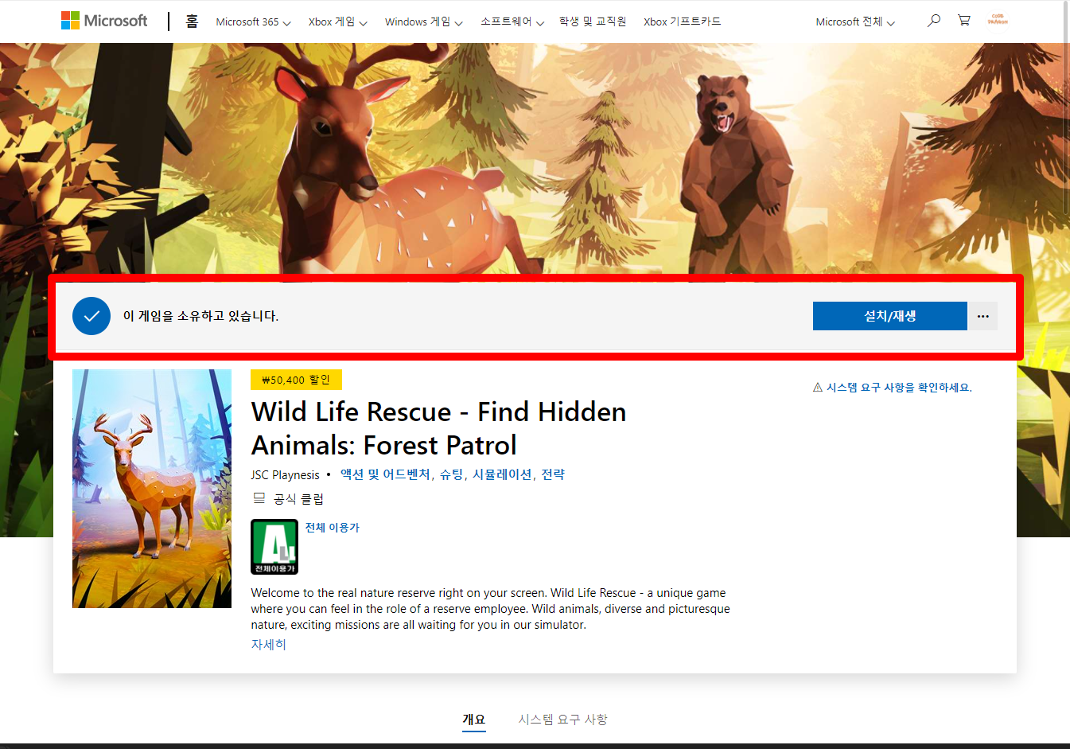
Task: Click the ₩50,400 할인 discount badge
Action: coord(296,380)
